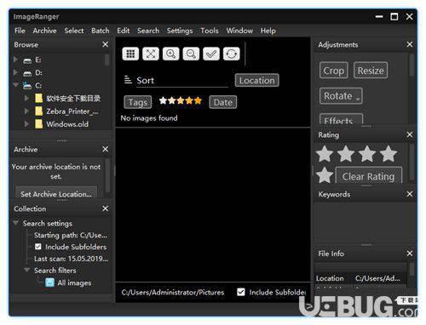Close the Browse panel
426x325 pixels.
(x=105, y=44)
